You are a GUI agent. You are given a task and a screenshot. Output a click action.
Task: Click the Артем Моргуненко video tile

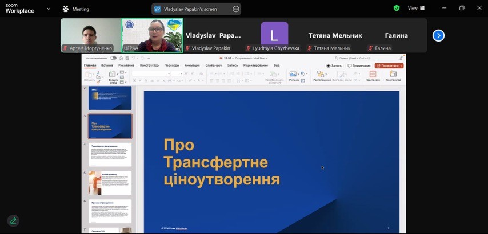(90, 35)
